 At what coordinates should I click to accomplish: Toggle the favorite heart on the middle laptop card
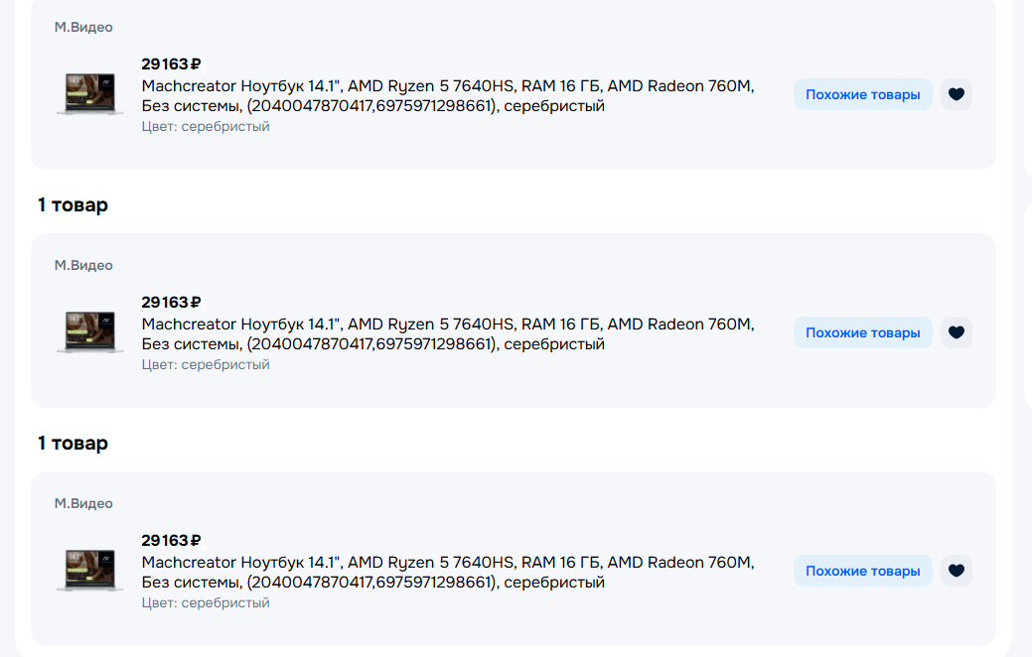(956, 332)
